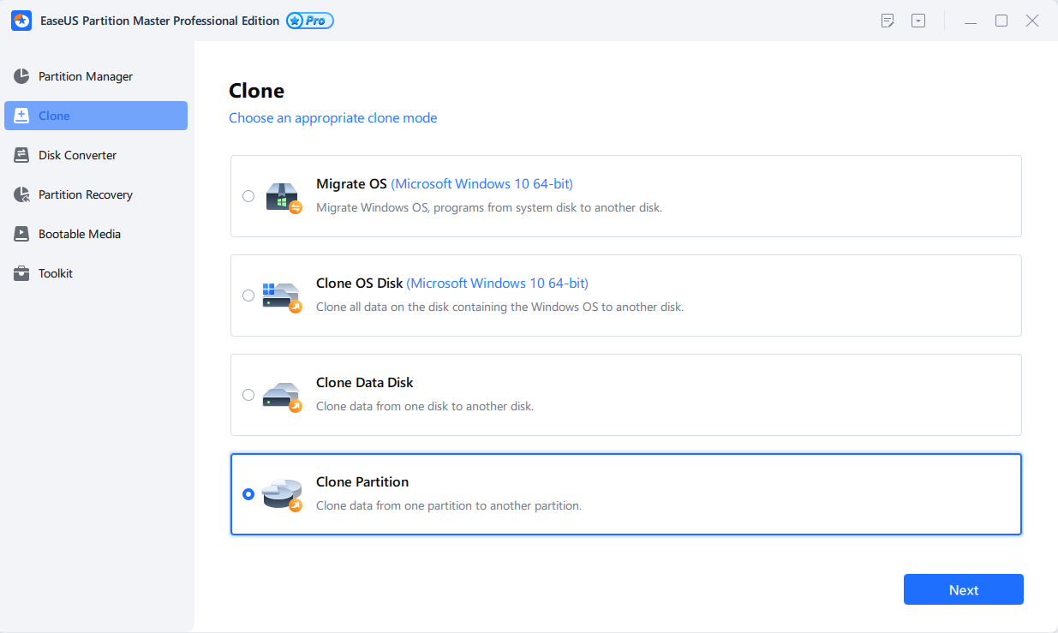Click the Clone Partition disk icon

click(x=282, y=494)
